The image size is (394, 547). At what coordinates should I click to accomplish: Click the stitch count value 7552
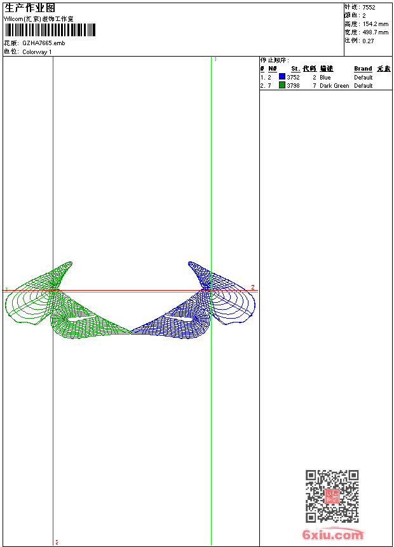pyautogui.click(x=369, y=8)
